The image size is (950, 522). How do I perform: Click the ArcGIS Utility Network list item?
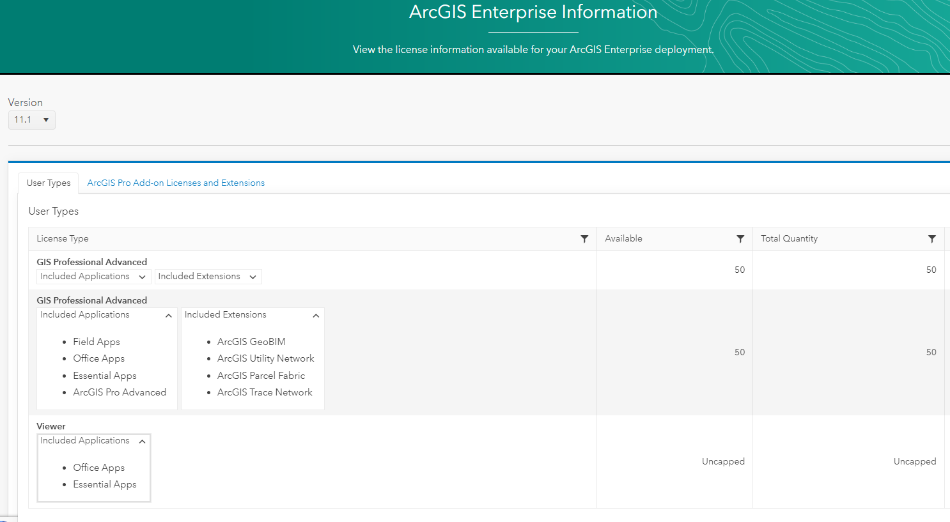click(265, 358)
